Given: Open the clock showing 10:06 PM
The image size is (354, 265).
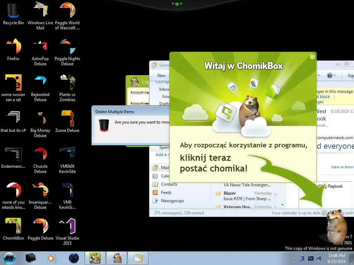Looking at the screenshot, I should [x=336, y=258].
